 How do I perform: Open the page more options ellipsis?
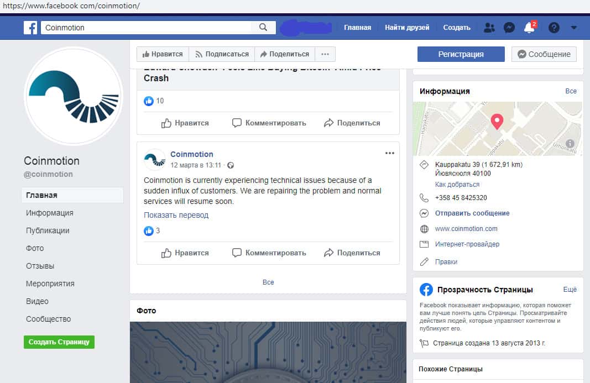click(x=325, y=54)
